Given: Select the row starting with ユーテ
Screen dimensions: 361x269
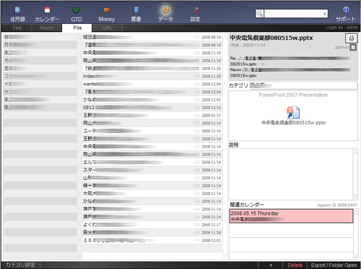Looking at the screenshot, I should (x=152, y=131).
